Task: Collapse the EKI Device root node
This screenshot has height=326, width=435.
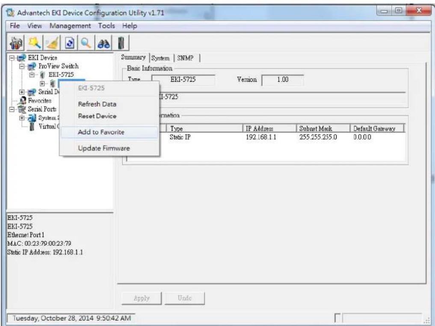Action: [x=12, y=58]
